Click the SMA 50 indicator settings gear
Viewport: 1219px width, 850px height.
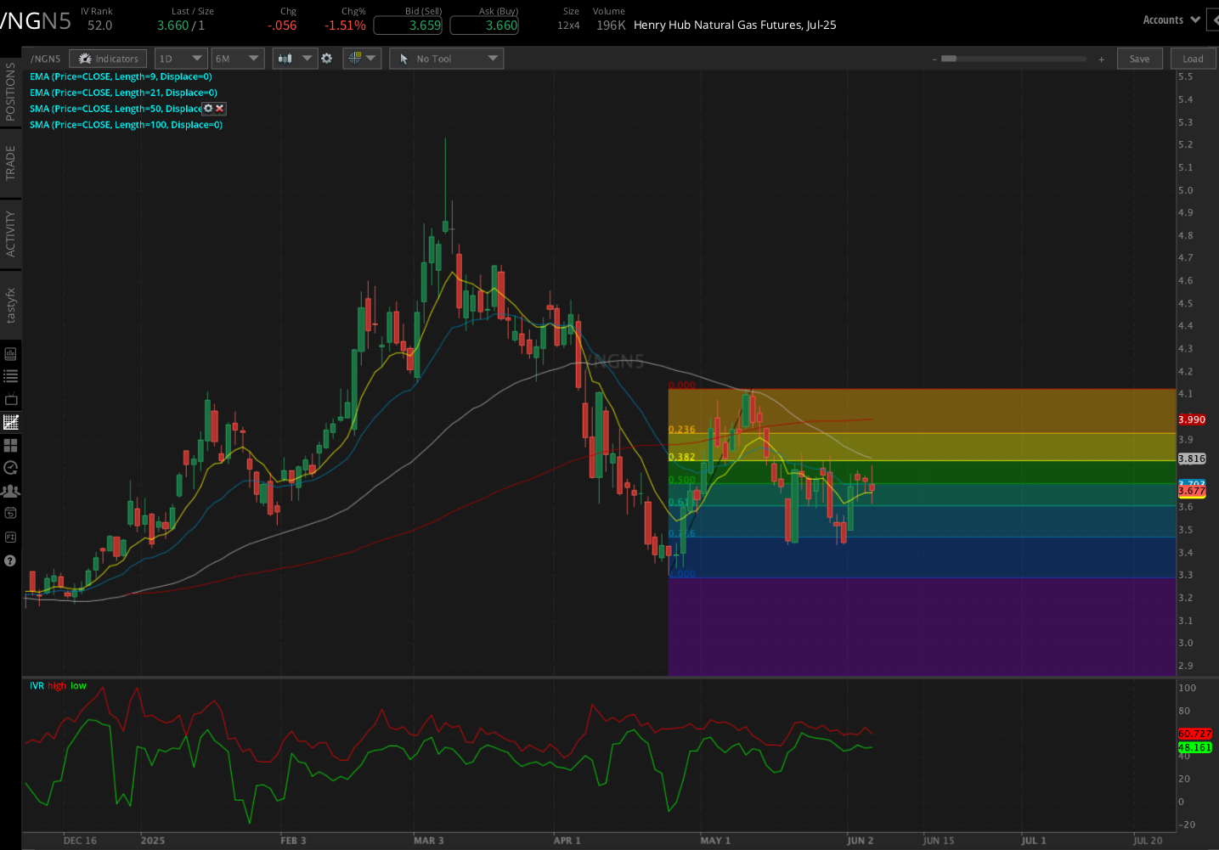208,109
